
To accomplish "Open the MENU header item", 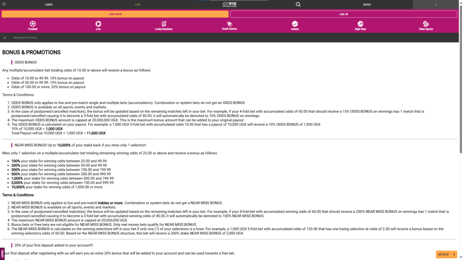I will pyautogui.click(x=367, y=4).
